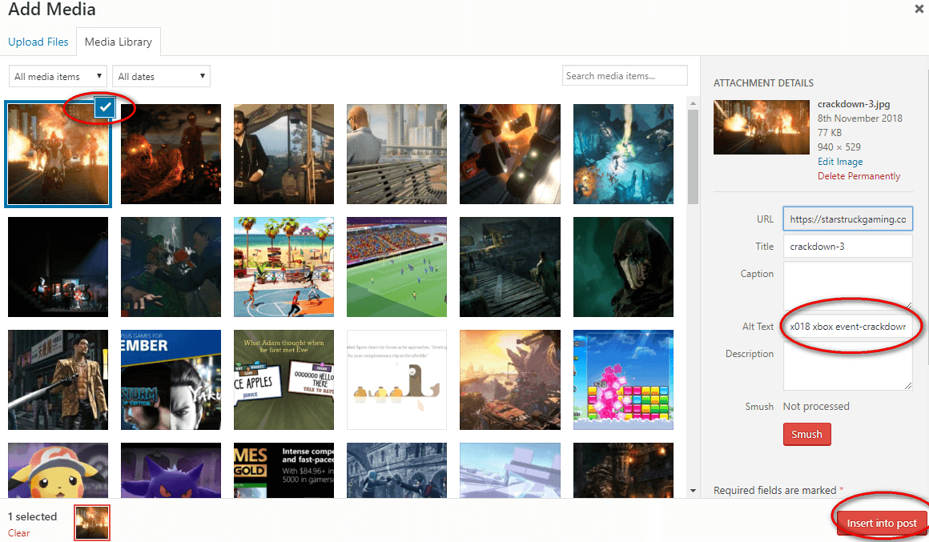929x542 pixels.
Task: Select the soccer stadium pitch thumbnail
Action: (x=397, y=267)
